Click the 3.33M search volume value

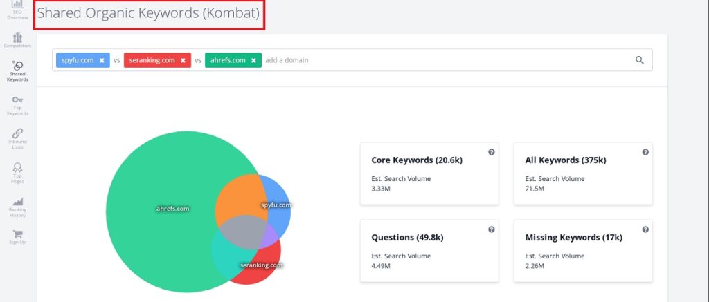coord(381,188)
